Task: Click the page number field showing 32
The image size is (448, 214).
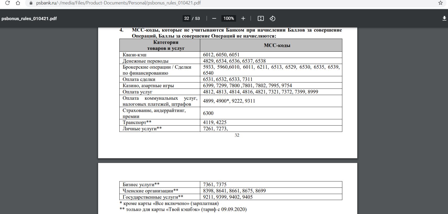Action: (187, 19)
